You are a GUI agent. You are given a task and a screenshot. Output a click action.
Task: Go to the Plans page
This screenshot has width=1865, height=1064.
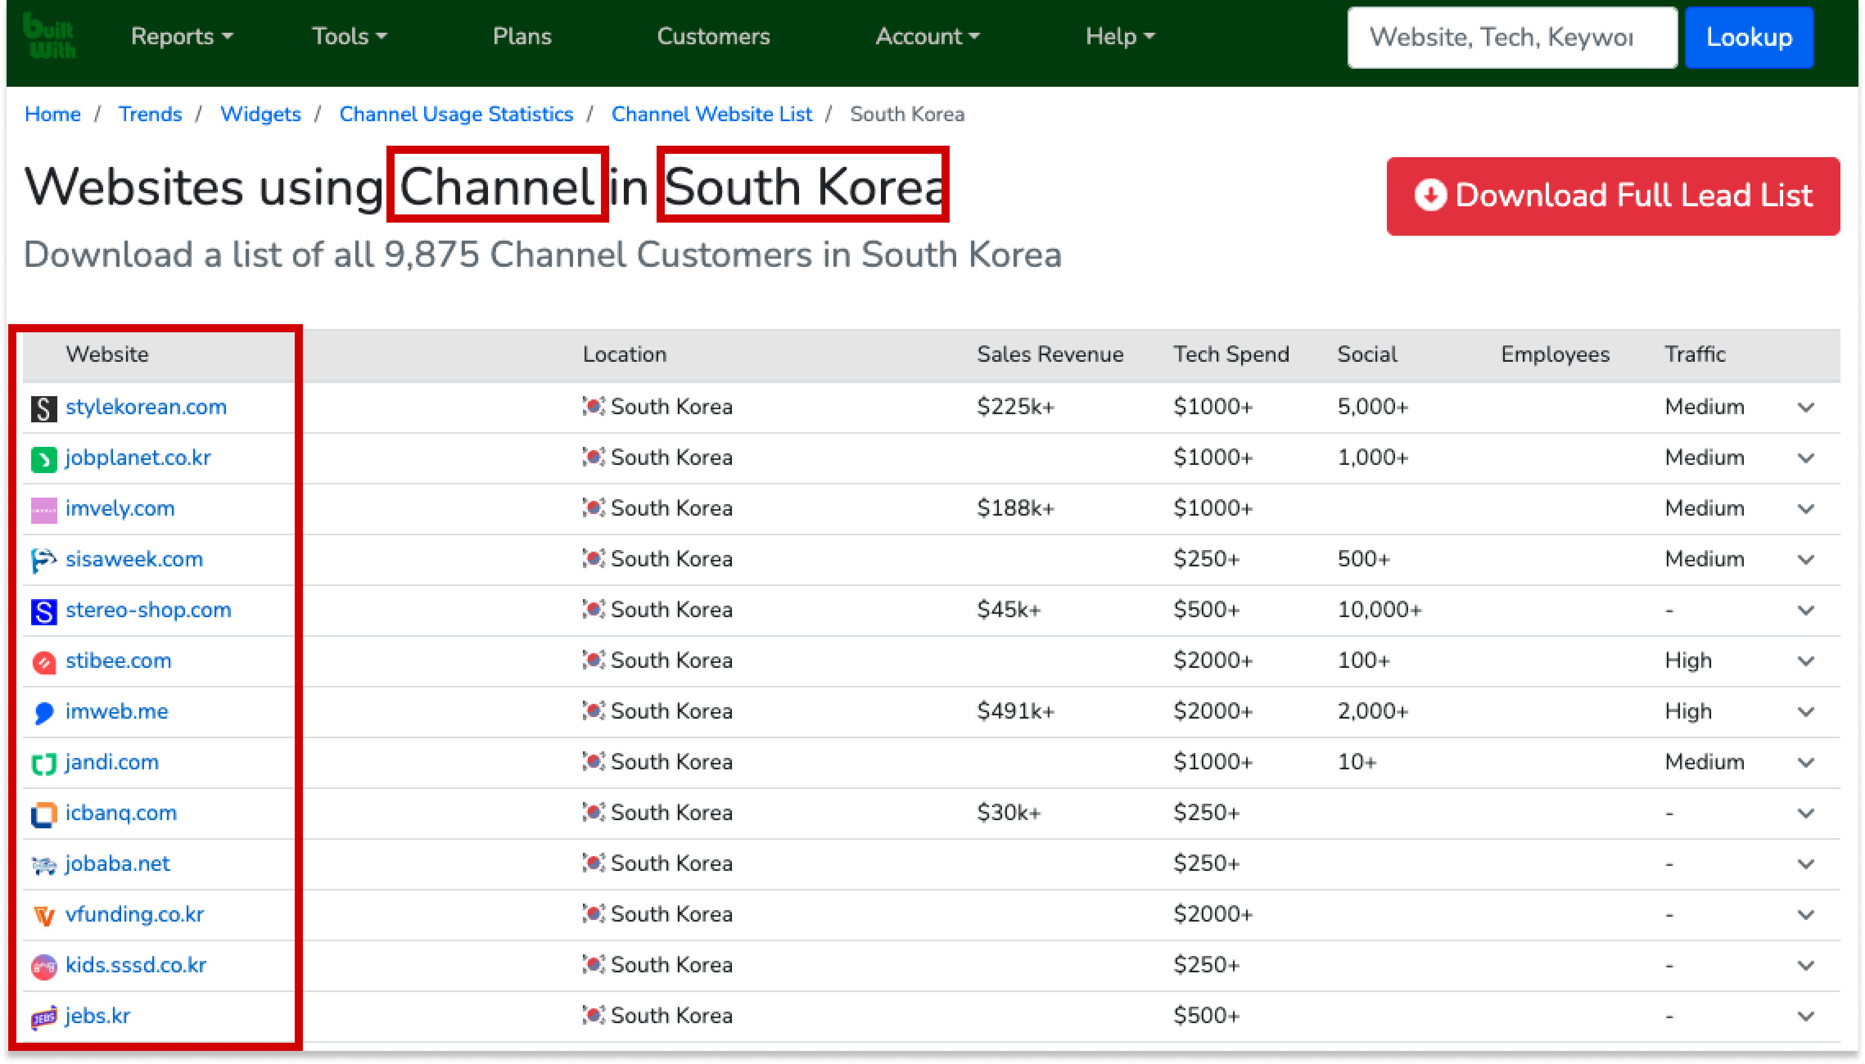click(x=522, y=37)
